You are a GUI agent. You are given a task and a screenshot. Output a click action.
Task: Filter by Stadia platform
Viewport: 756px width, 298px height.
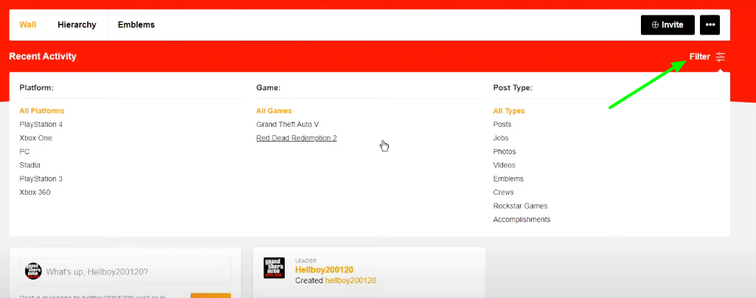click(30, 165)
